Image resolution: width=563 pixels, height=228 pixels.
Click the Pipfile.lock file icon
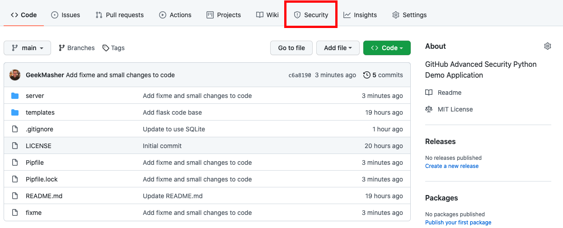coord(15,179)
